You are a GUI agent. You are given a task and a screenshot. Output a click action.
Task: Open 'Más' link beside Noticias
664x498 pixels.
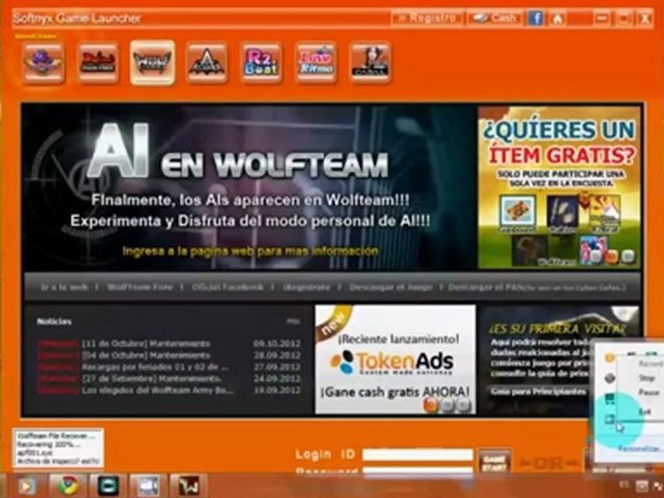[293, 322]
